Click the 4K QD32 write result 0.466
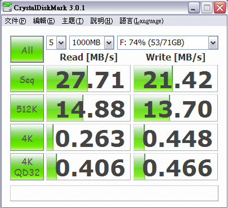 point(176,167)
